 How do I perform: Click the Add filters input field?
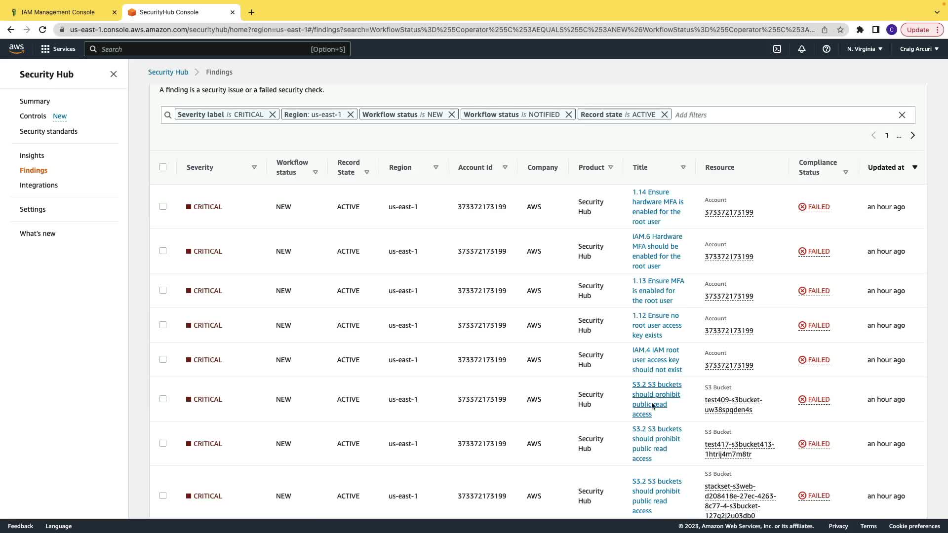pyautogui.click(x=780, y=115)
